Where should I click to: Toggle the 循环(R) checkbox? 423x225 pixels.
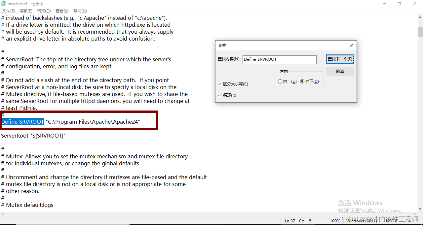[227, 95]
